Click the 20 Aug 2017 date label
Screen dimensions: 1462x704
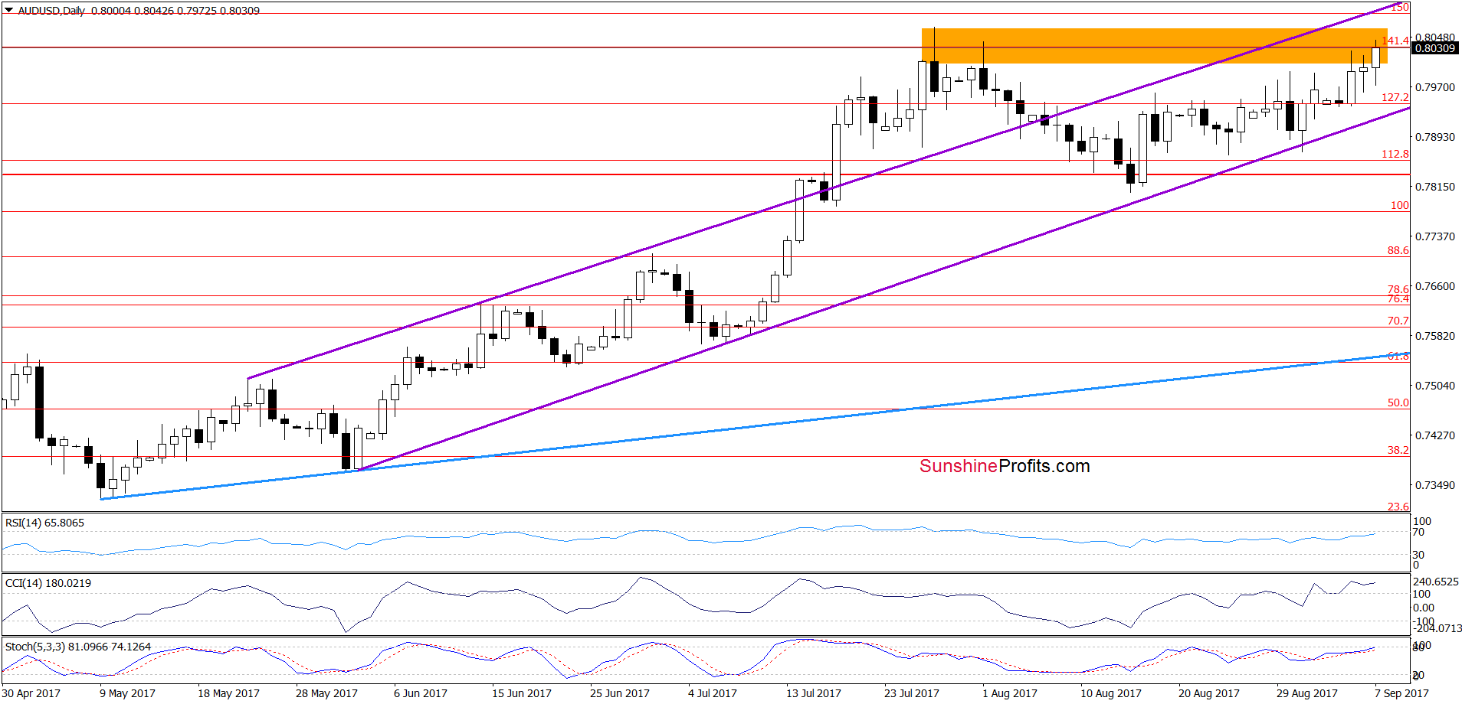[1209, 693]
